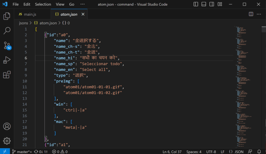
Task: Open the Explorer view in the activity bar
Action: pos(7,16)
